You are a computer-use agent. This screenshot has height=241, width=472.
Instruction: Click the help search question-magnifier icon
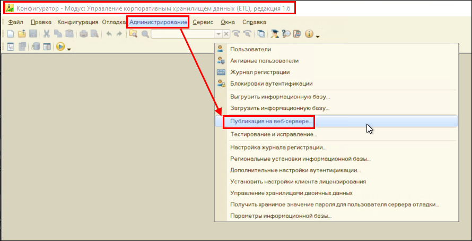click(286, 34)
